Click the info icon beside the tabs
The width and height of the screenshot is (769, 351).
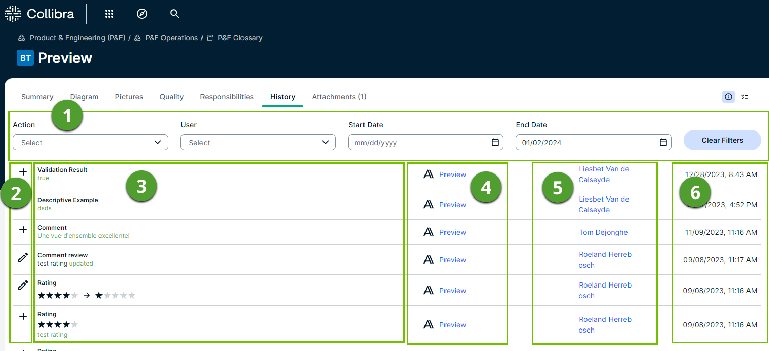[x=728, y=97]
